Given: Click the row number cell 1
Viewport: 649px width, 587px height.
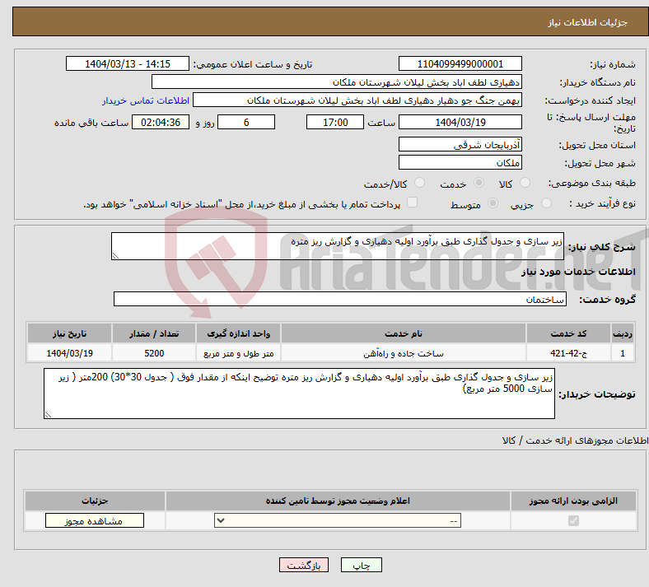Looking at the screenshot, I should [623, 353].
